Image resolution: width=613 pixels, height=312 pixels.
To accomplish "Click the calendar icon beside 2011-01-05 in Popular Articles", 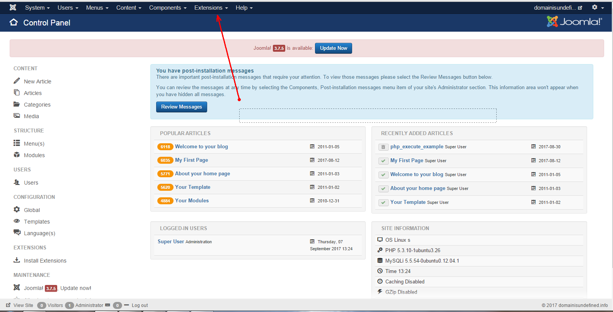I will coord(312,146).
